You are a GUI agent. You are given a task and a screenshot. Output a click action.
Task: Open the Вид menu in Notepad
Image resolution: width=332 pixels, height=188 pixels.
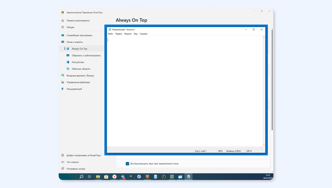click(136, 34)
